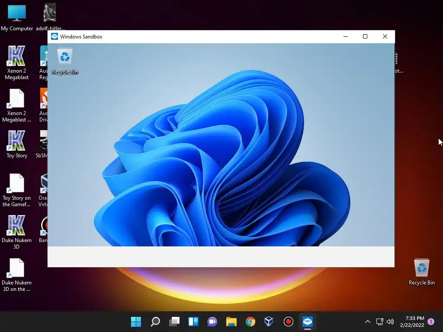Close the Windows Sandbox window
This screenshot has width=443, height=332.
385,36
